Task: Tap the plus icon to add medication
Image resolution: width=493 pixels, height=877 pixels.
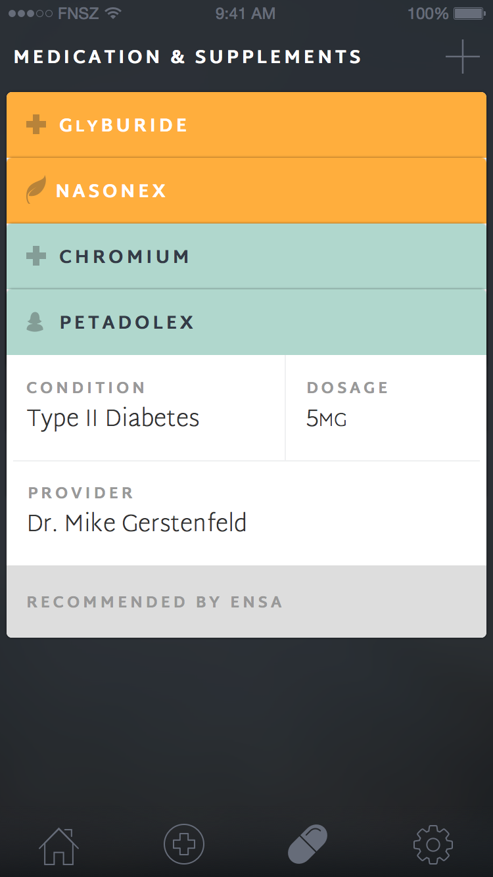Action: click(463, 57)
